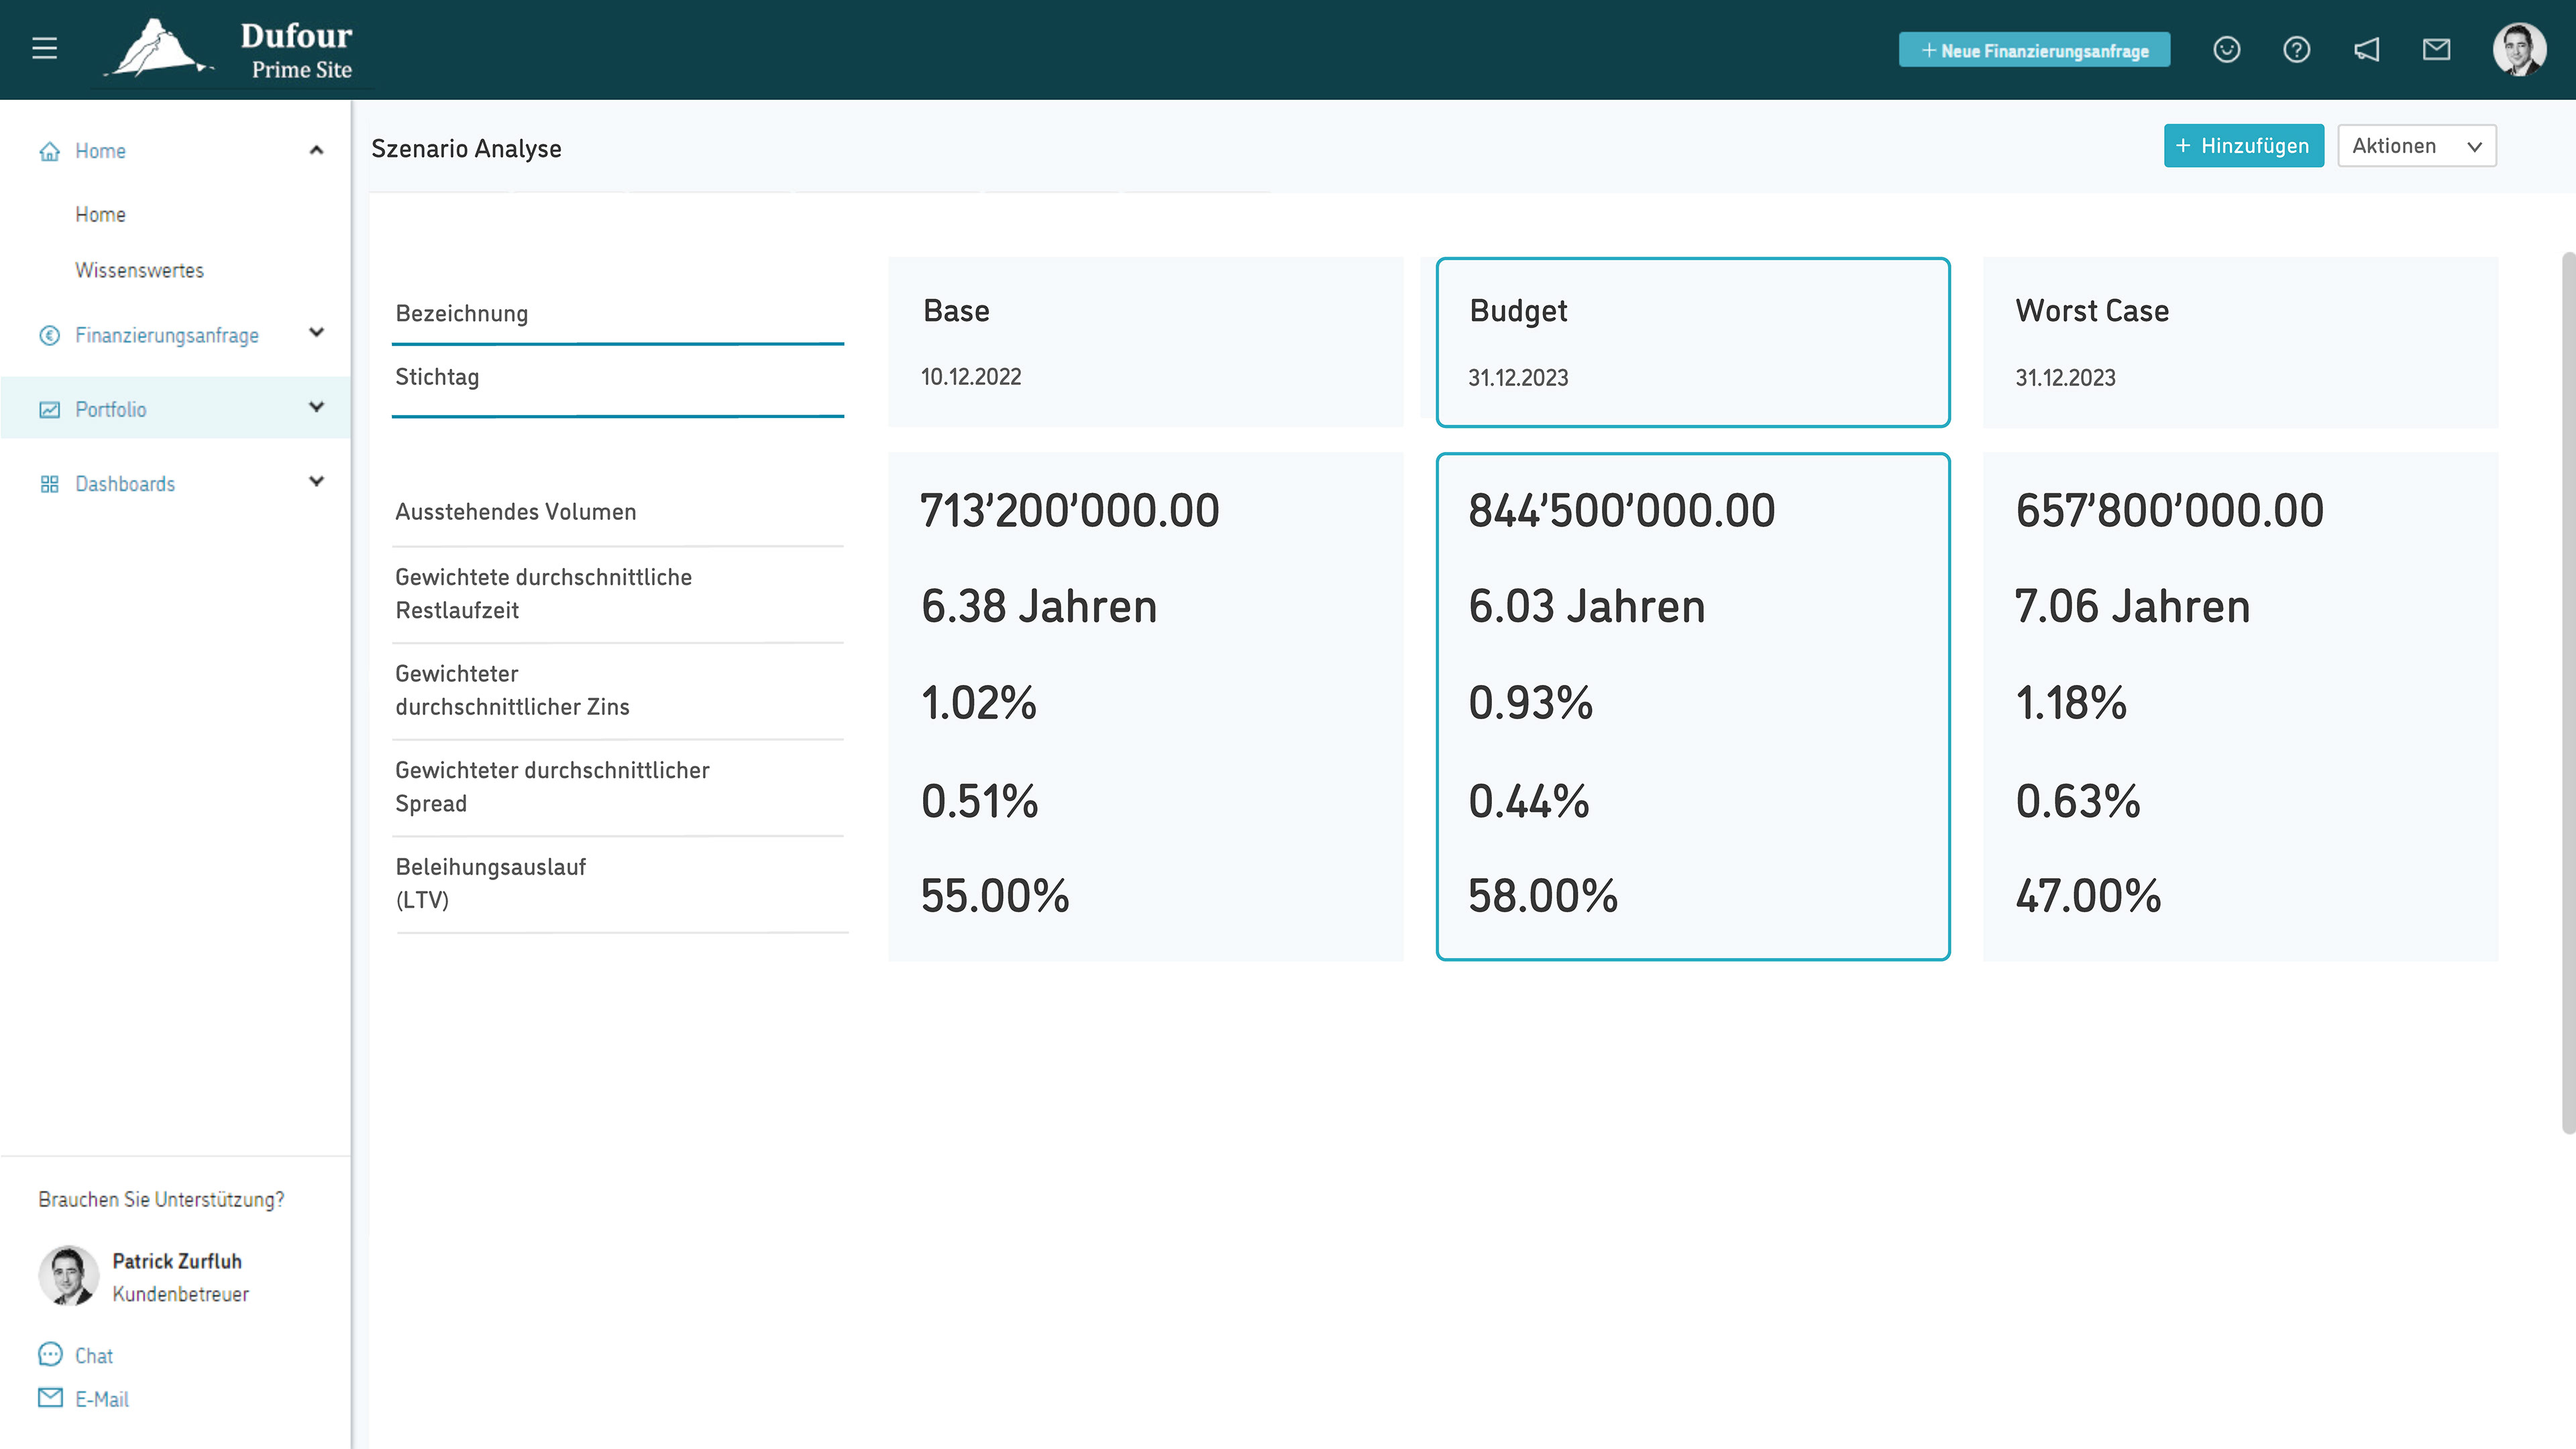Click the smiley feedback icon

pyautogui.click(x=2226, y=49)
